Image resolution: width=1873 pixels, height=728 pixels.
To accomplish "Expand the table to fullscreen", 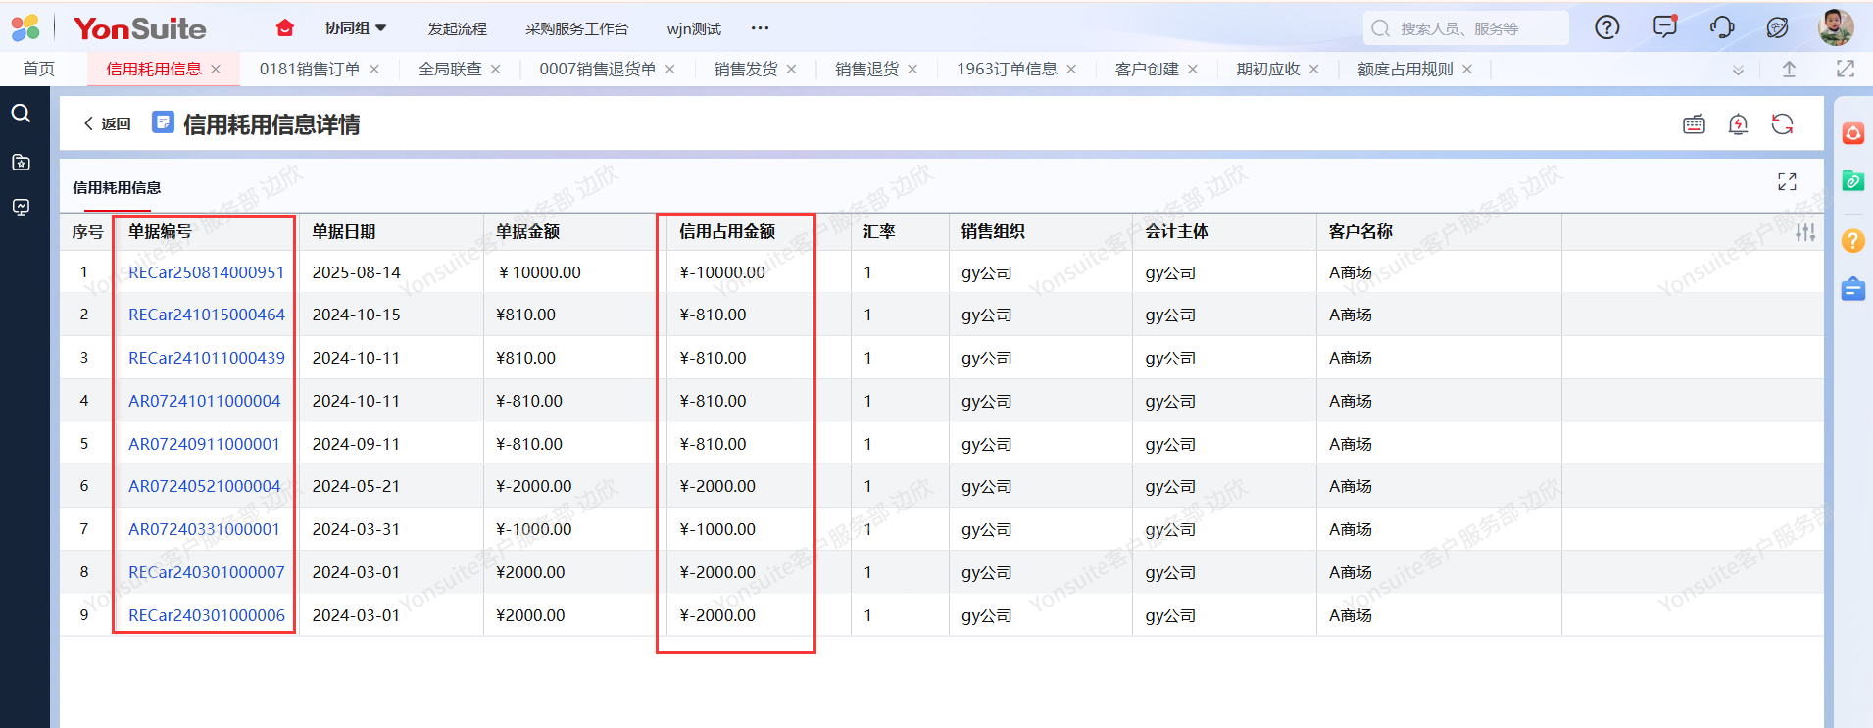I will 1787,182.
